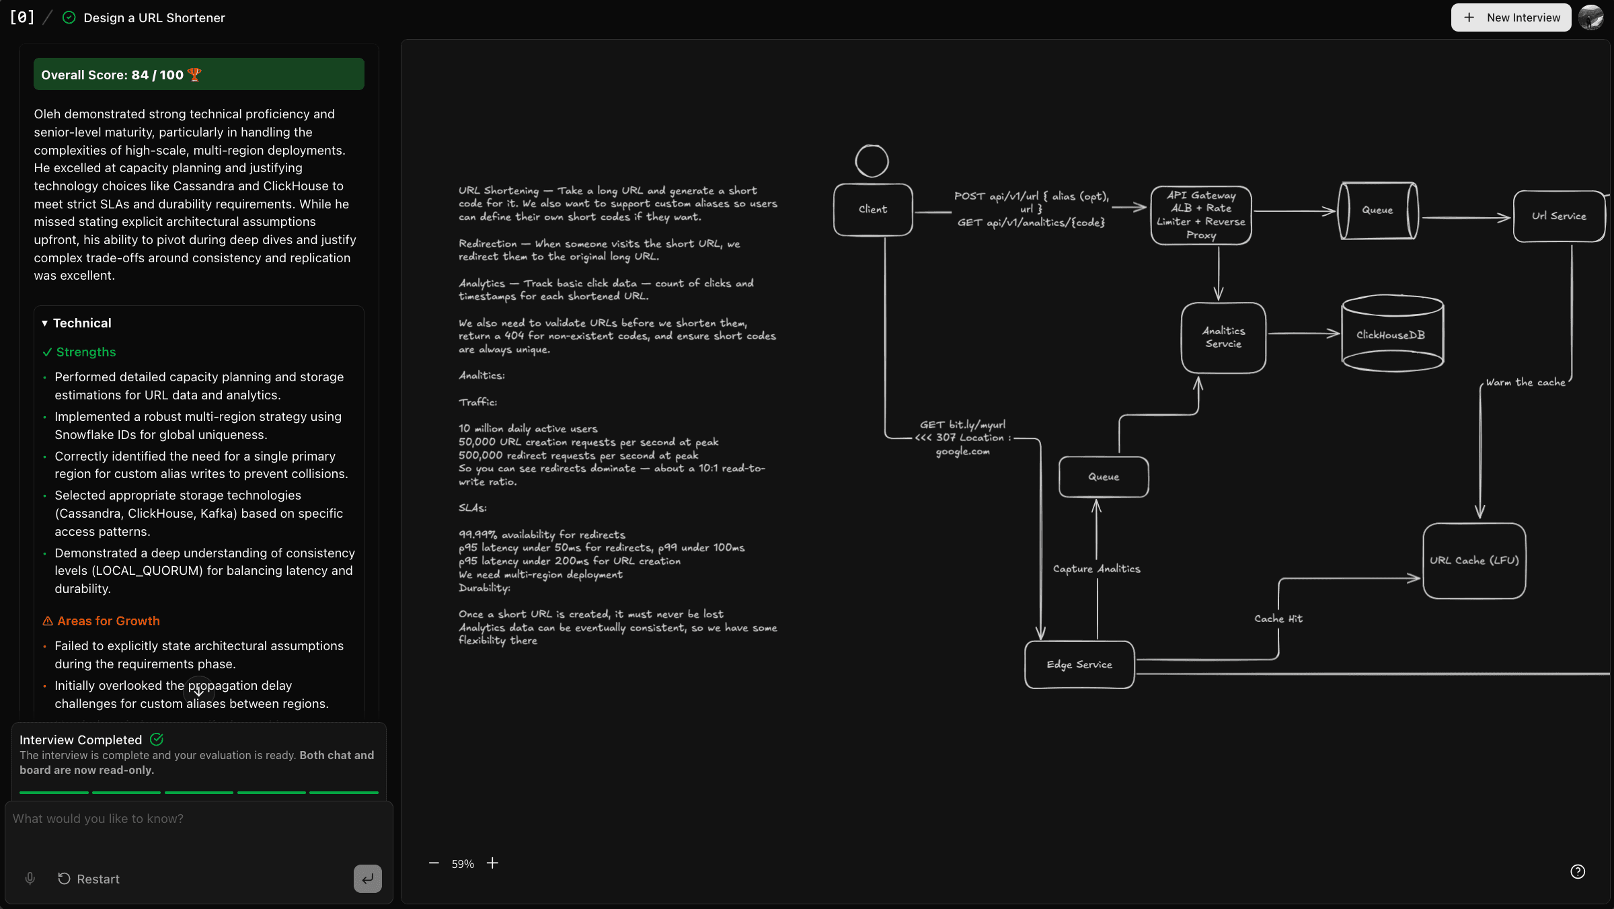Click the down-arrow scroll indicator on the evaluation panel

pyautogui.click(x=198, y=690)
